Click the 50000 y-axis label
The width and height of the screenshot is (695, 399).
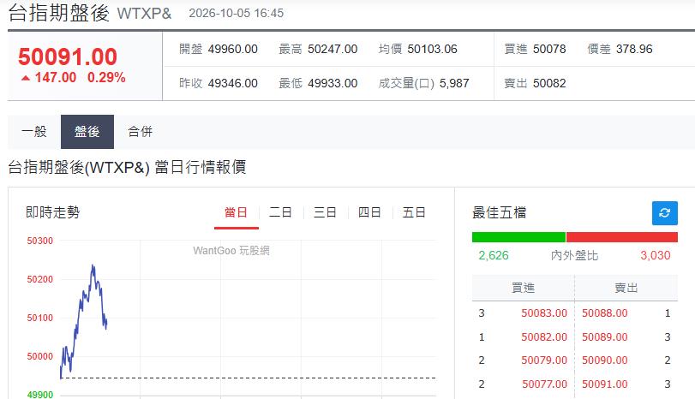[x=40, y=356]
